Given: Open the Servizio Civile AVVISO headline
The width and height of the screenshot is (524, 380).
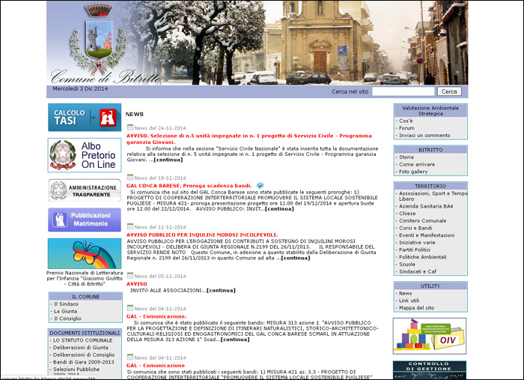Looking at the screenshot, I should pos(249,139).
